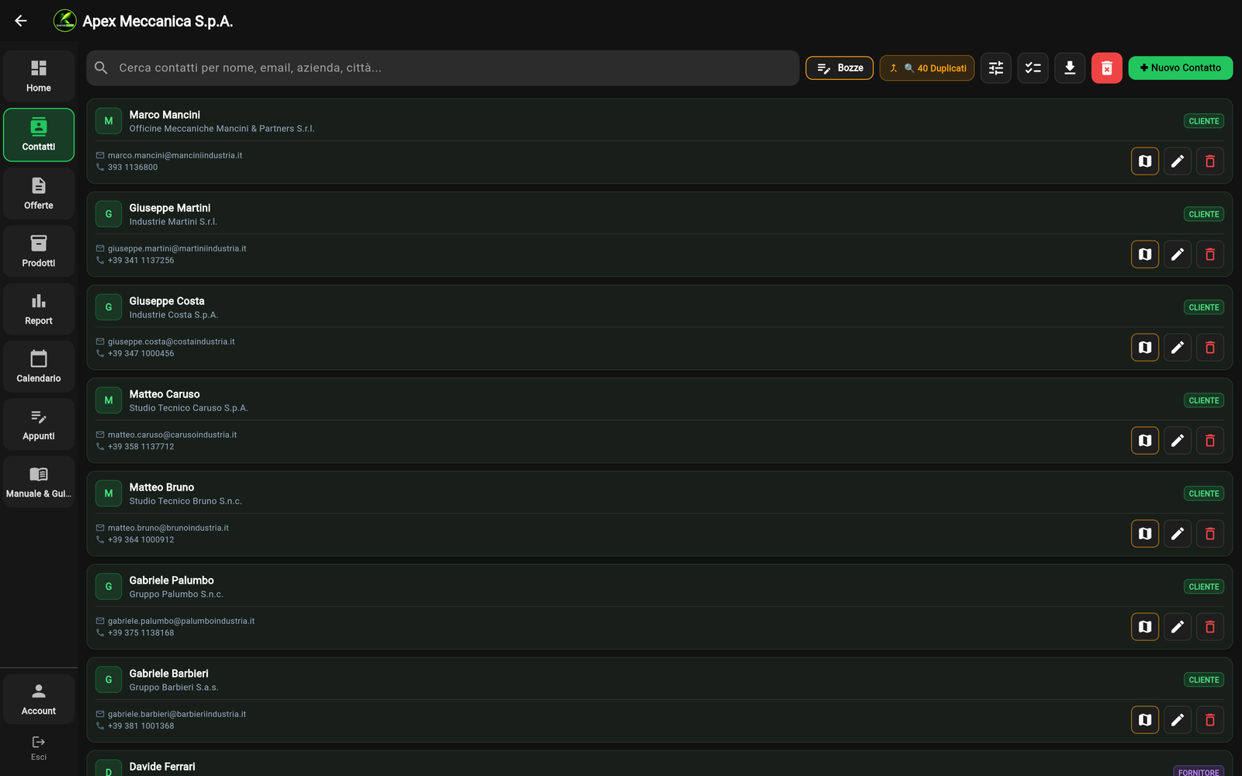Open map for Giuseppe Martini
The width and height of the screenshot is (1242, 776).
tap(1145, 255)
